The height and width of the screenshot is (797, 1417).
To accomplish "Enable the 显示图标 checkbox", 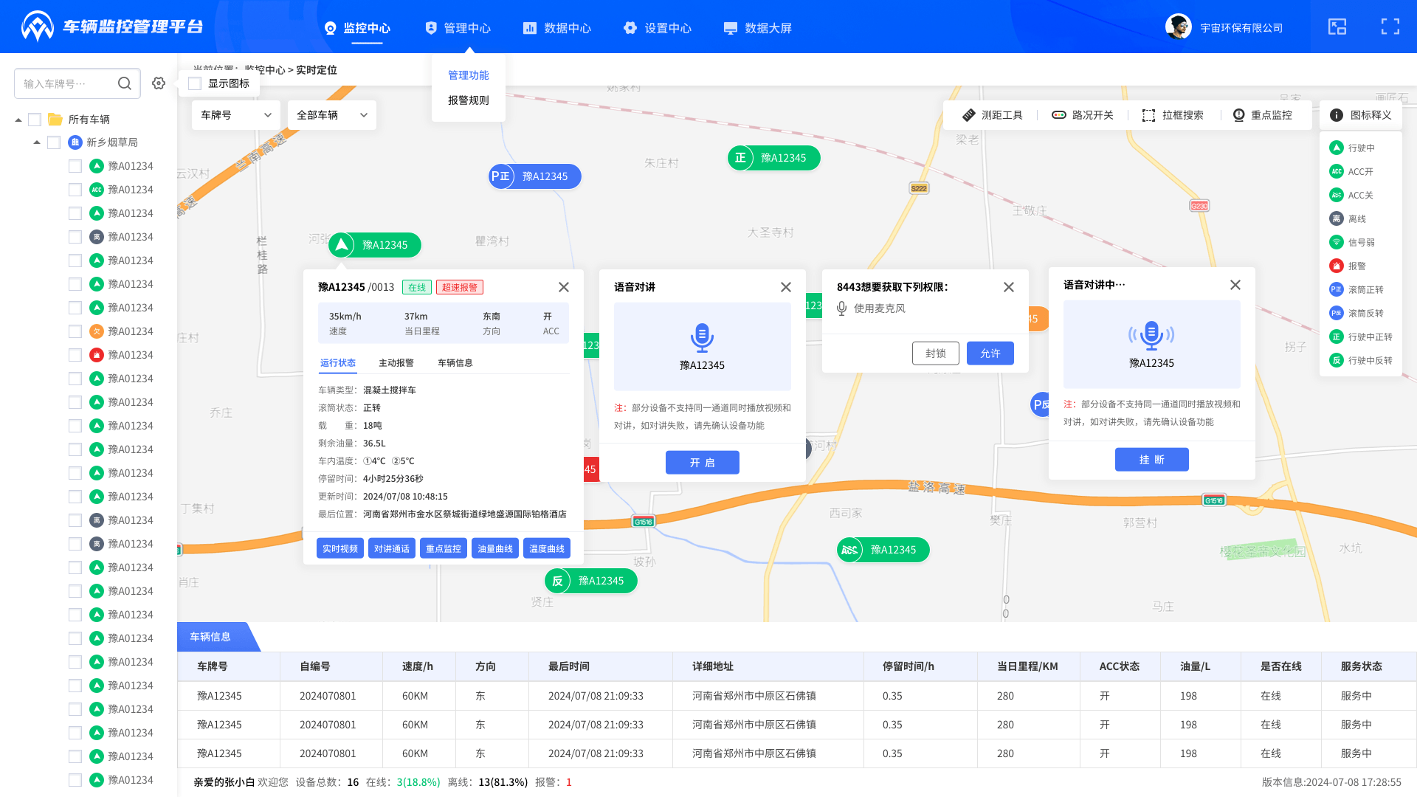I will tap(196, 83).
